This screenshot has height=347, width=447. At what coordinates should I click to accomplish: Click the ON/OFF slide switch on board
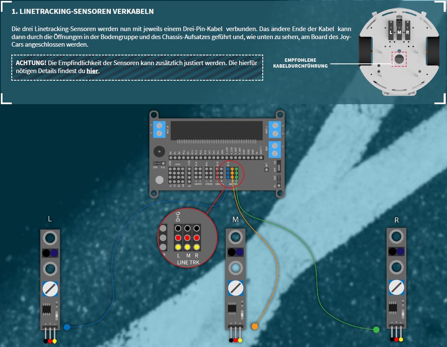[x=279, y=166]
